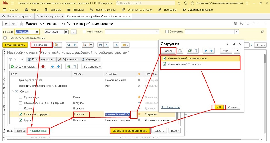270x143 pixels.
Task: Enable the Разбивать по подразделениям checkbox
Action: [x=5, y=38]
